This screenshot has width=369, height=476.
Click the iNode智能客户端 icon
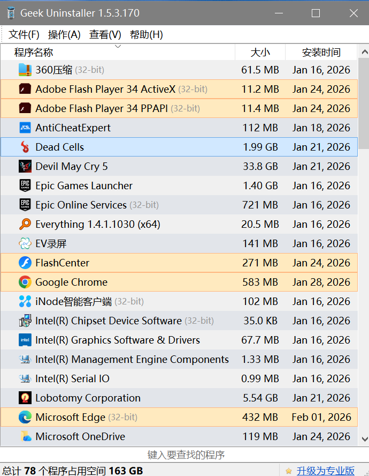tap(25, 301)
